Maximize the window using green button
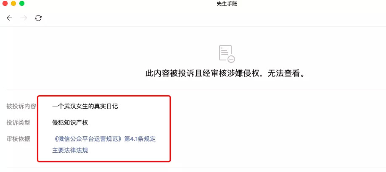This screenshot has height=172, width=386. point(22,3)
